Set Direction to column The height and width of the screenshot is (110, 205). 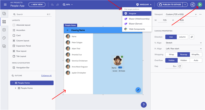coord(182,37)
